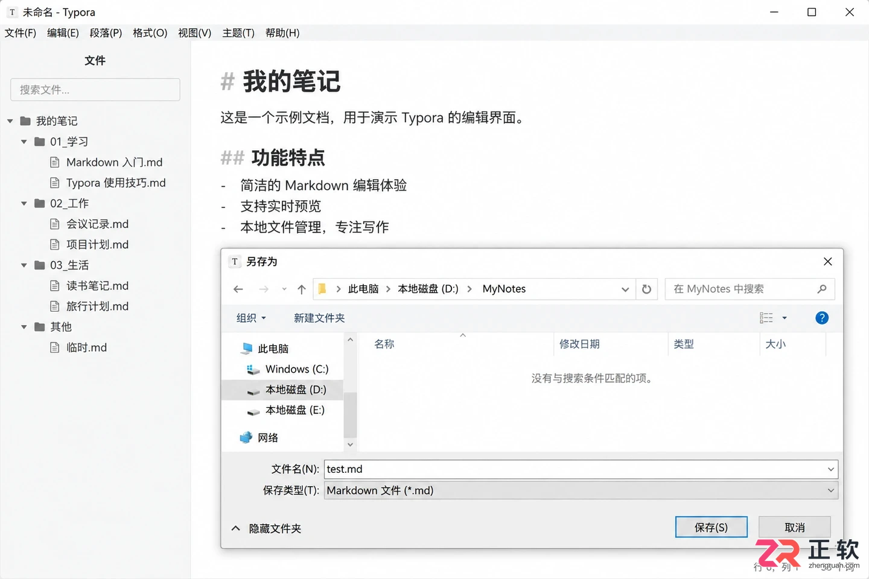The width and height of the screenshot is (869, 579).
Task: Open the 格式(O) menu
Action: click(x=150, y=33)
